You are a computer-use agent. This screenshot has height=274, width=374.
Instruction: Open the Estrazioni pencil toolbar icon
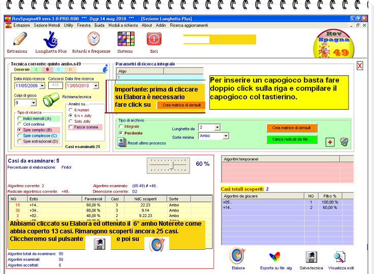click(19, 39)
